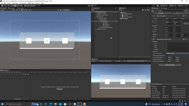Open the File menu

1,3
